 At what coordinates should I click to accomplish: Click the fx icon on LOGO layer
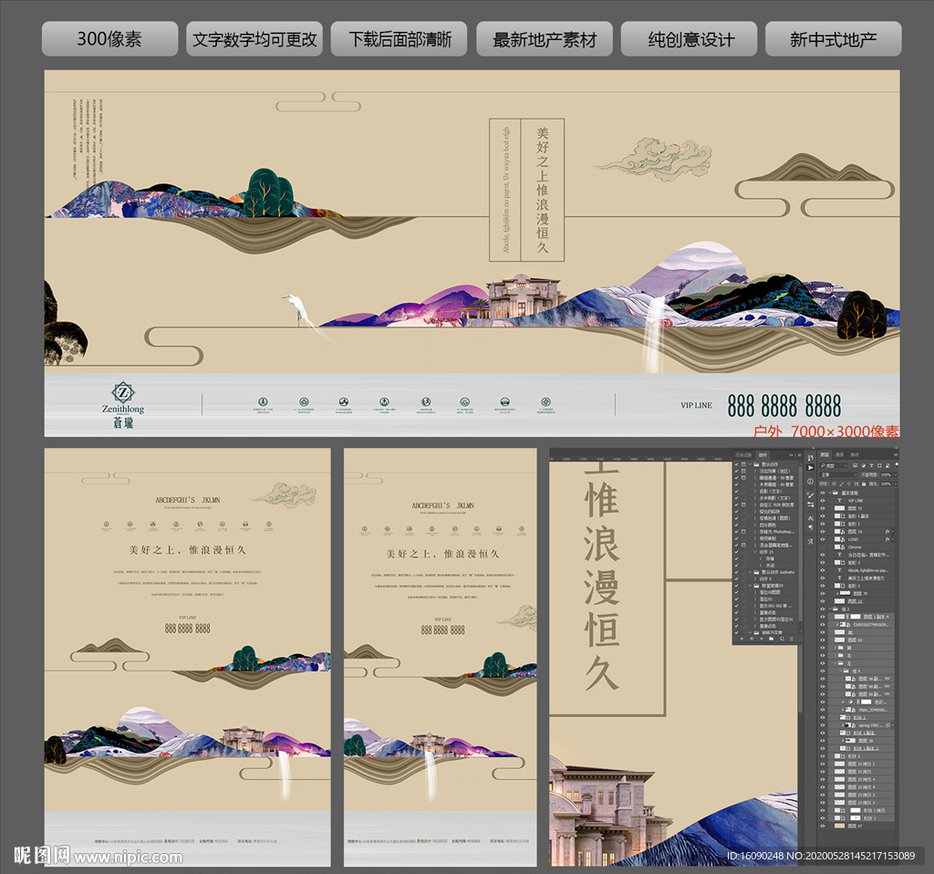888,539
